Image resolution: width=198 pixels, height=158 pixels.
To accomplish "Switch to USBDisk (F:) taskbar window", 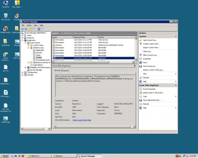I will (x=39, y=156).
